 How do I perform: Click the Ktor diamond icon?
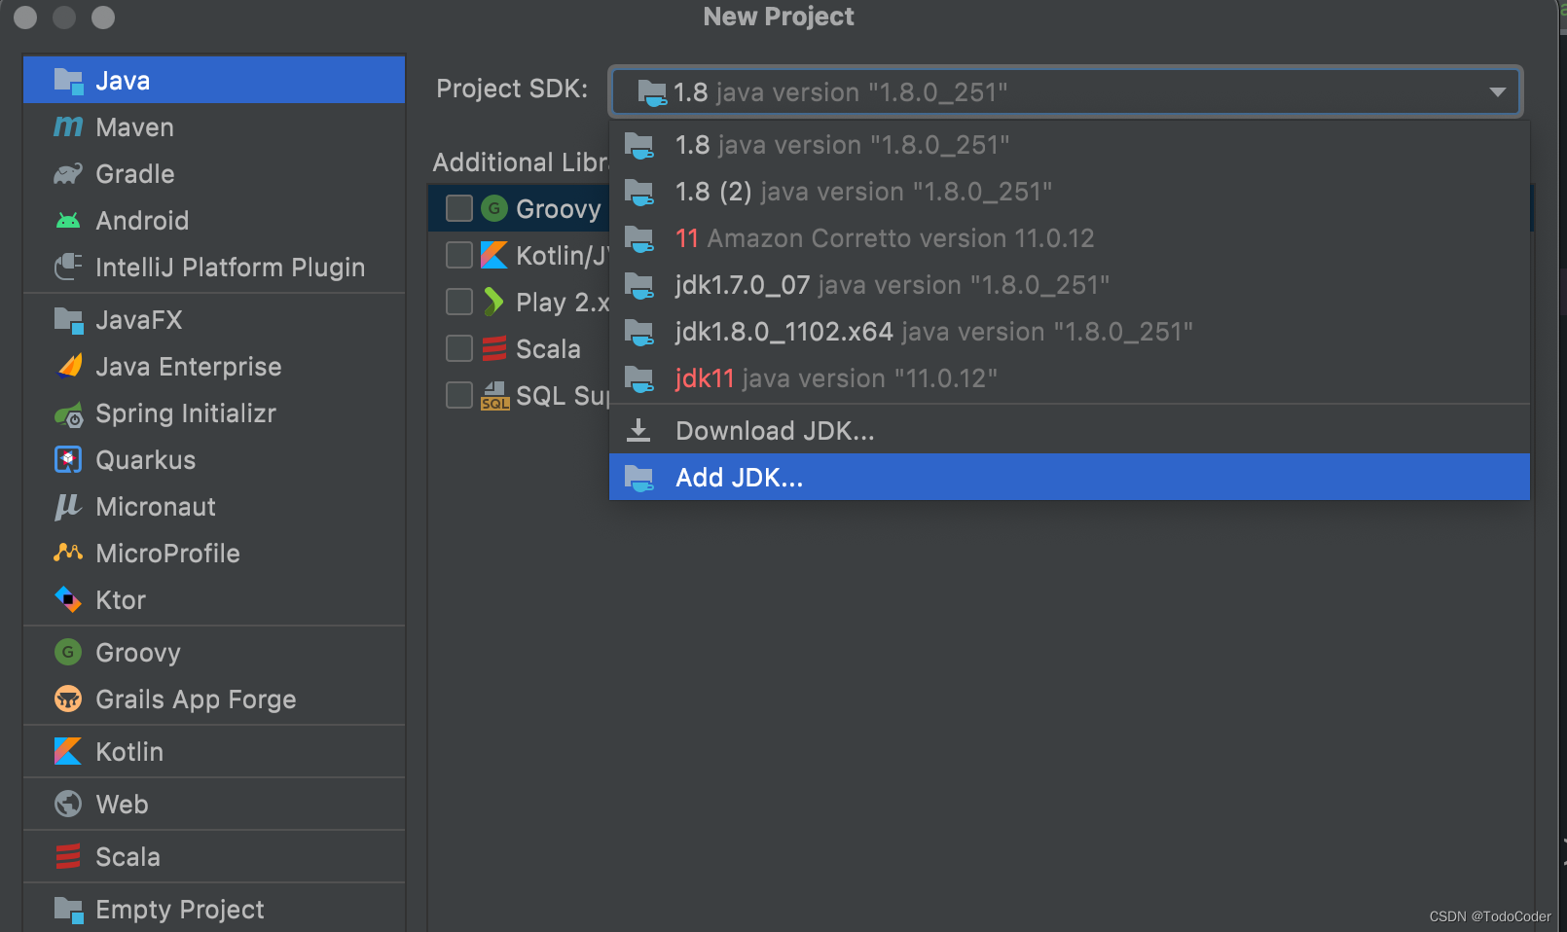click(x=68, y=599)
